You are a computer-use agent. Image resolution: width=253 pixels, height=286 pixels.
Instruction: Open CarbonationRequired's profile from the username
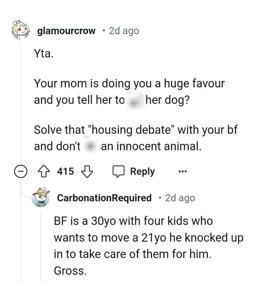point(104,198)
